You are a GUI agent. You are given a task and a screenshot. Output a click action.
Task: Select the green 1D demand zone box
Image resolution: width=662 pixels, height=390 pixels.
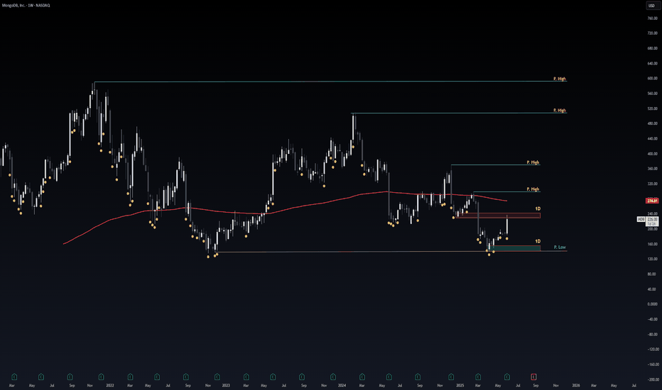pyautogui.click(x=515, y=248)
